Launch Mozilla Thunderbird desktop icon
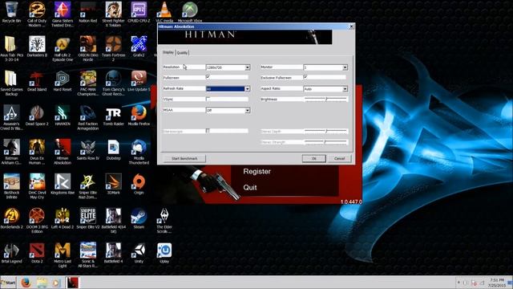 (x=139, y=152)
